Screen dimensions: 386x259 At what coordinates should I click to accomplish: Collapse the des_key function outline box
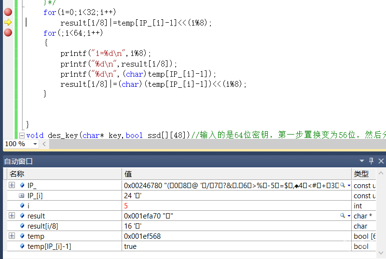tap(22, 136)
